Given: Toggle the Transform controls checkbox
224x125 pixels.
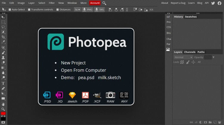Looking at the screenshot, I should (x=29, y=10).
